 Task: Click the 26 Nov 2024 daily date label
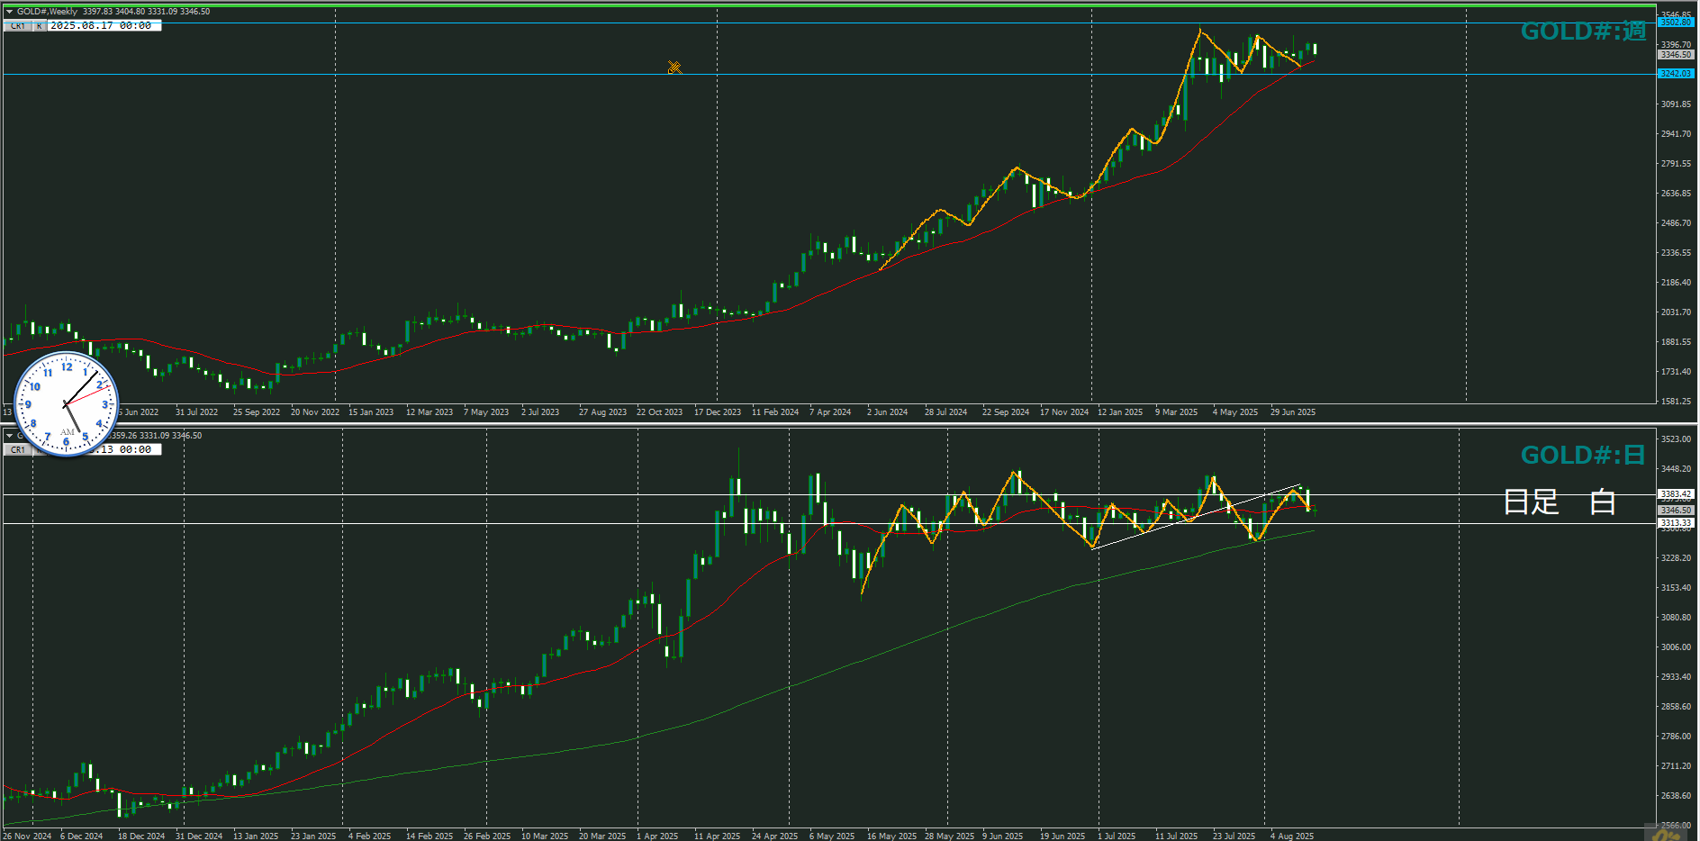tap(27, 836)
